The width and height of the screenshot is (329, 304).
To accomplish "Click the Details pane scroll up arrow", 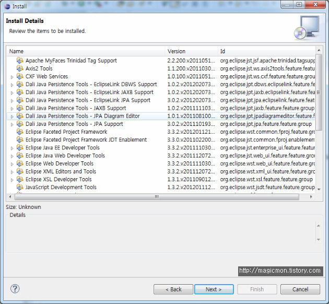I will (x=319, y=226).
